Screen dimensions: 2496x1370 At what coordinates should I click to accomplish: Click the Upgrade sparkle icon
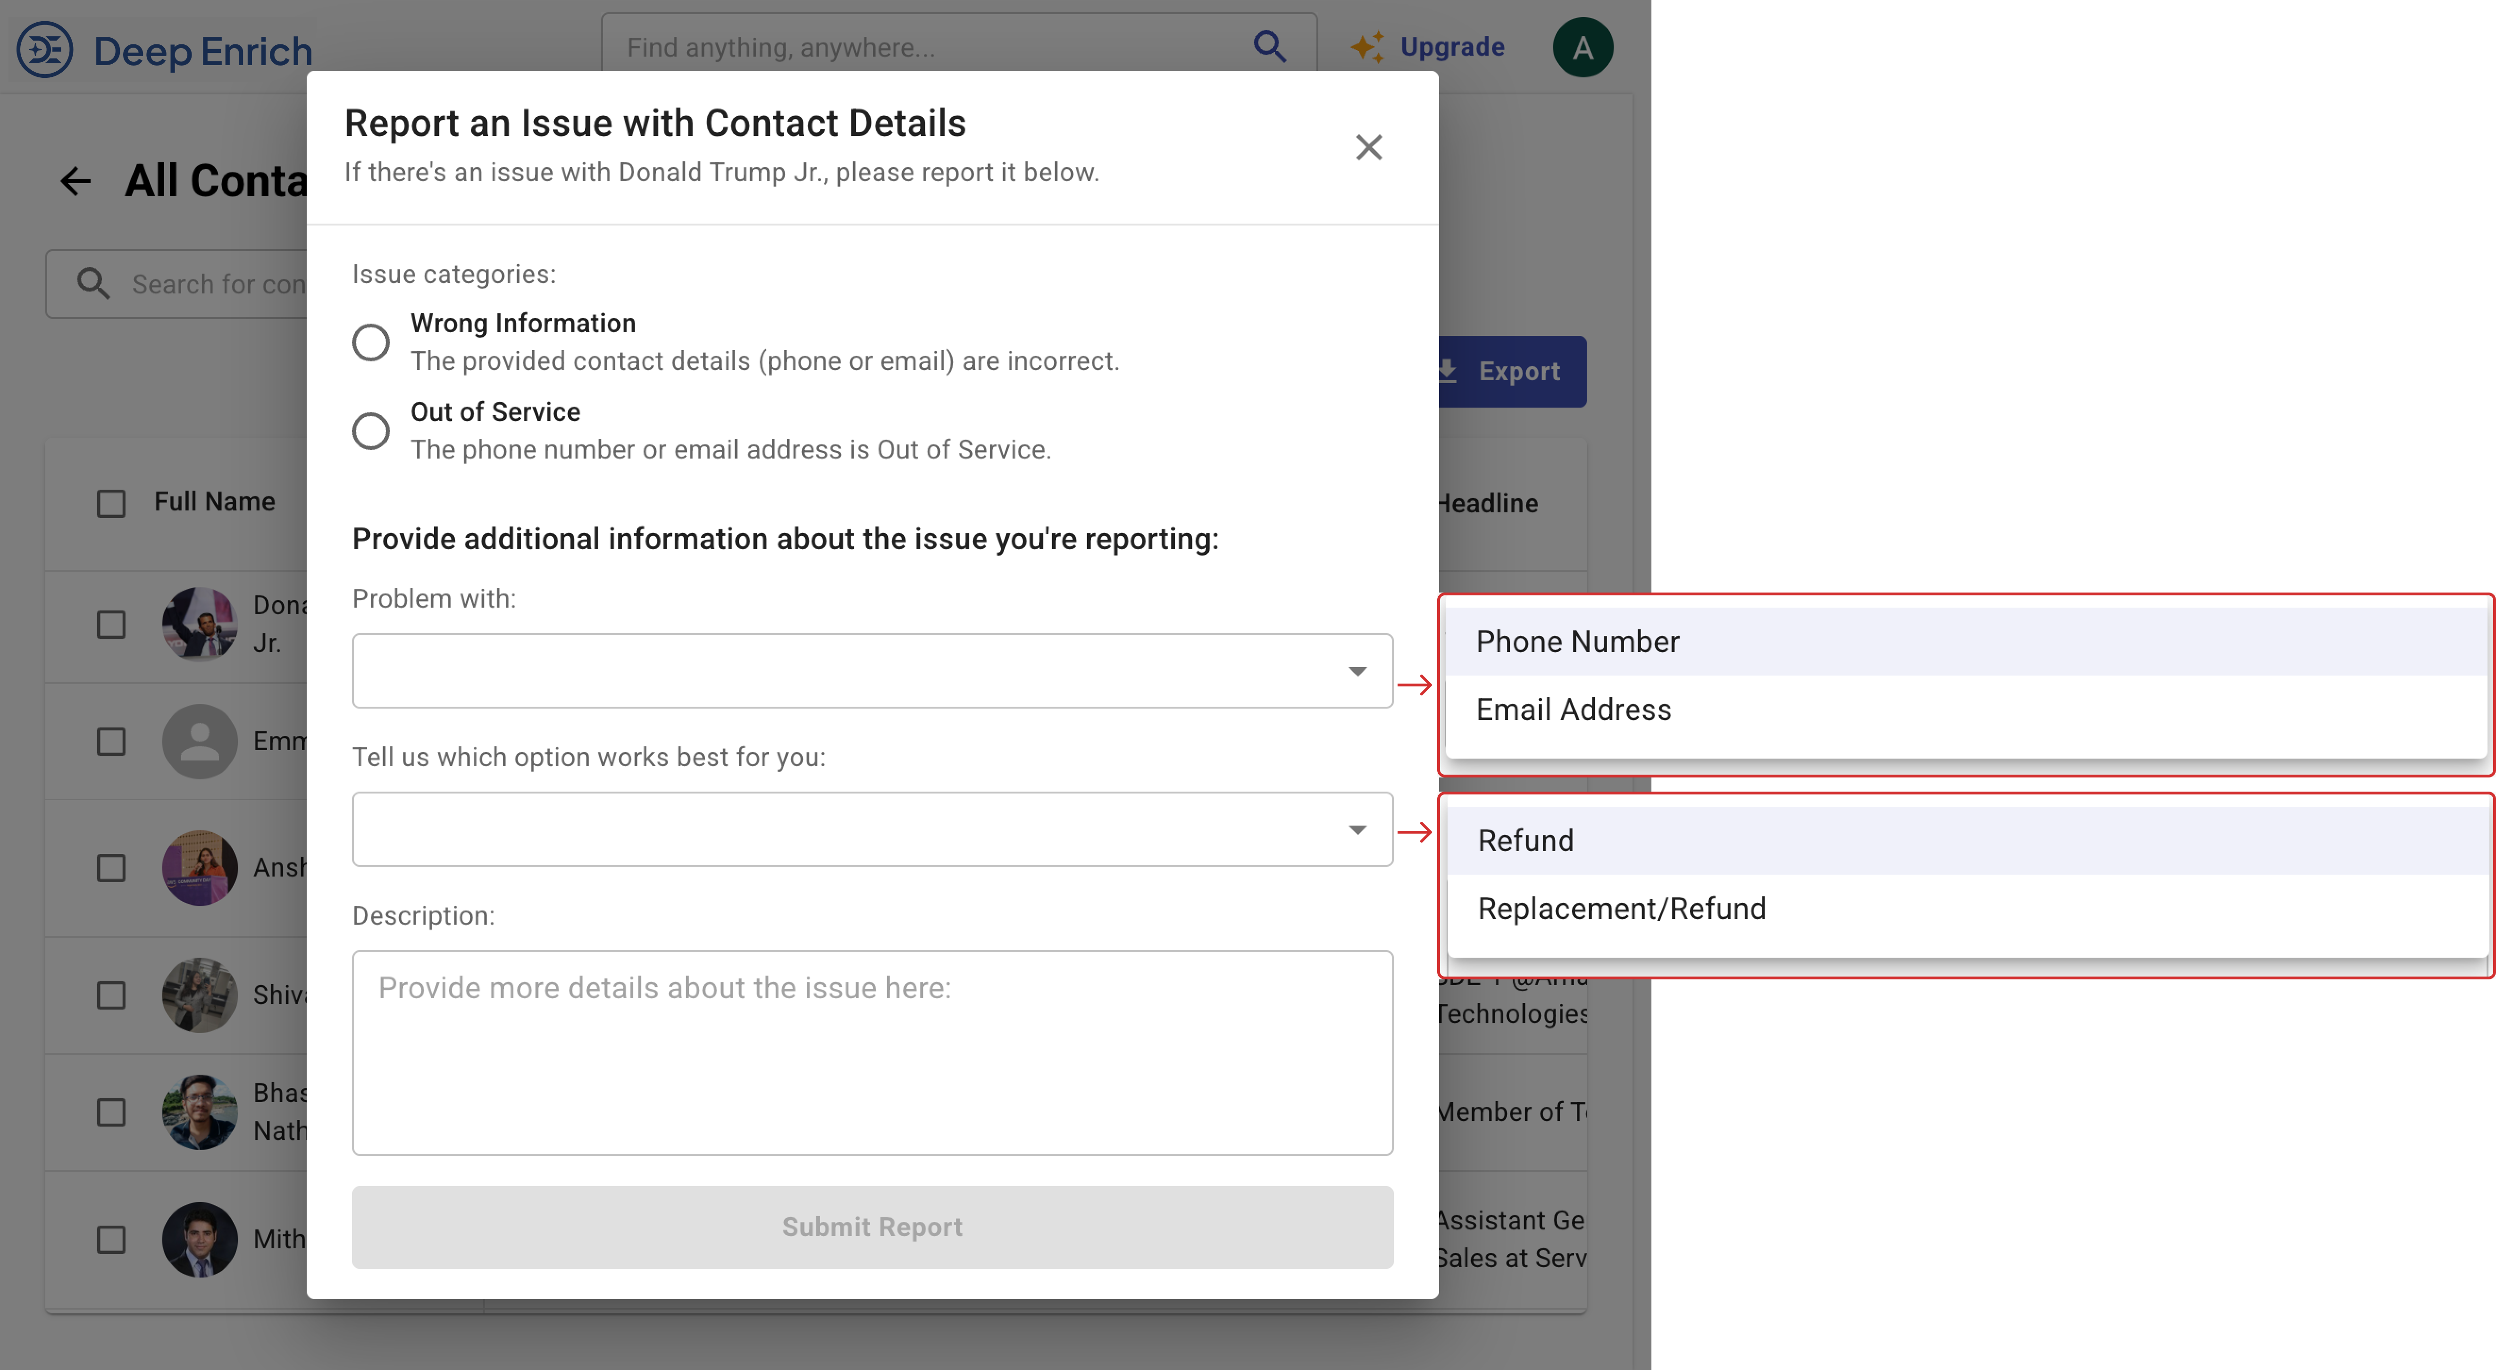pyautogui.click(x=1367, y=48)
